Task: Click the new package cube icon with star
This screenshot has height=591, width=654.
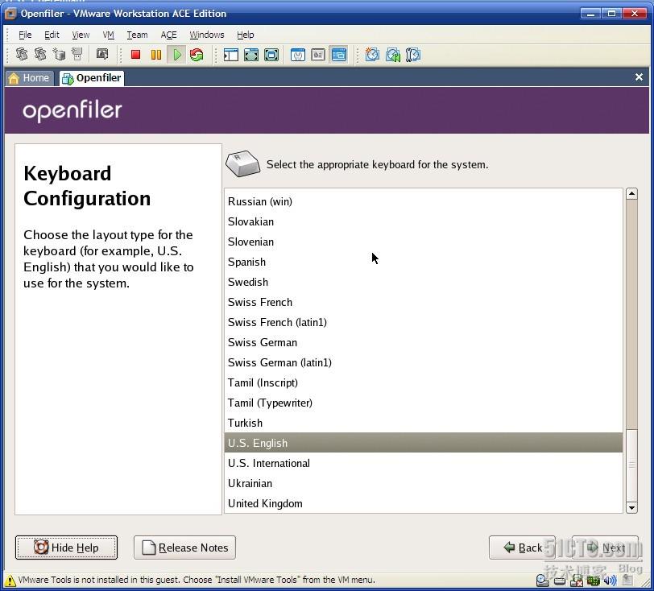Action: pos(59,54)
